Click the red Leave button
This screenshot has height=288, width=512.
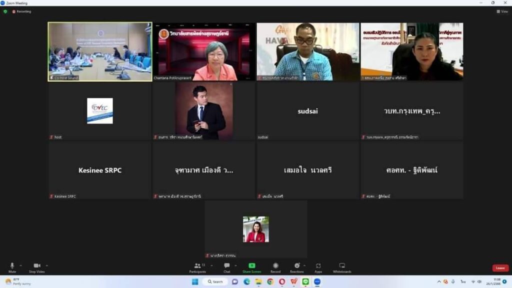click(500, 268)
